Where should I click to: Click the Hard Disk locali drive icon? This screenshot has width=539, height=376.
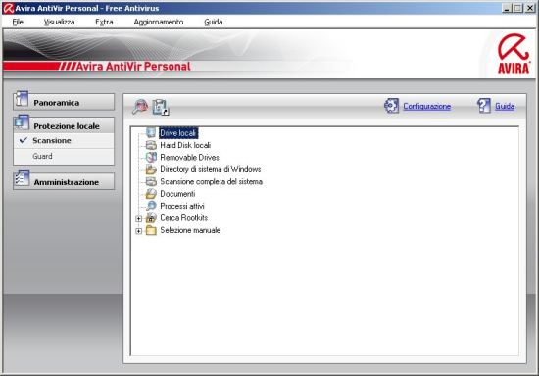[x=151, y=145]
